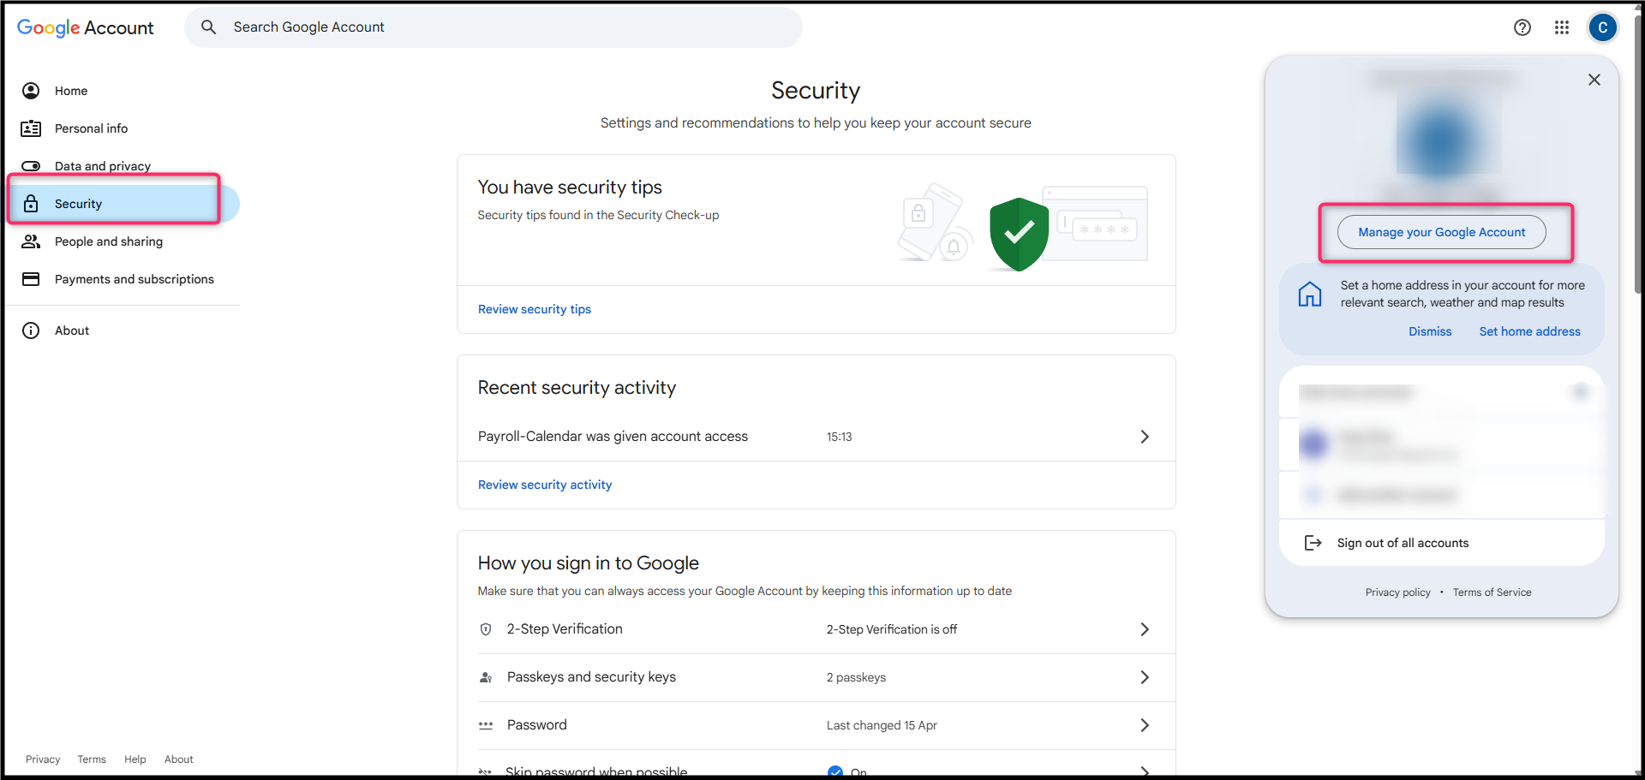Click Review security tips link

point(535,309)
